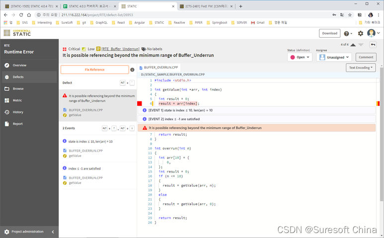Click the Download button
Viewport: 384px width, 238px height.
pos(330,33)
